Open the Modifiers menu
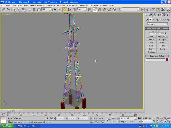Image resolution: width=171 pixels, height=128 pixels. pos(41,6)
